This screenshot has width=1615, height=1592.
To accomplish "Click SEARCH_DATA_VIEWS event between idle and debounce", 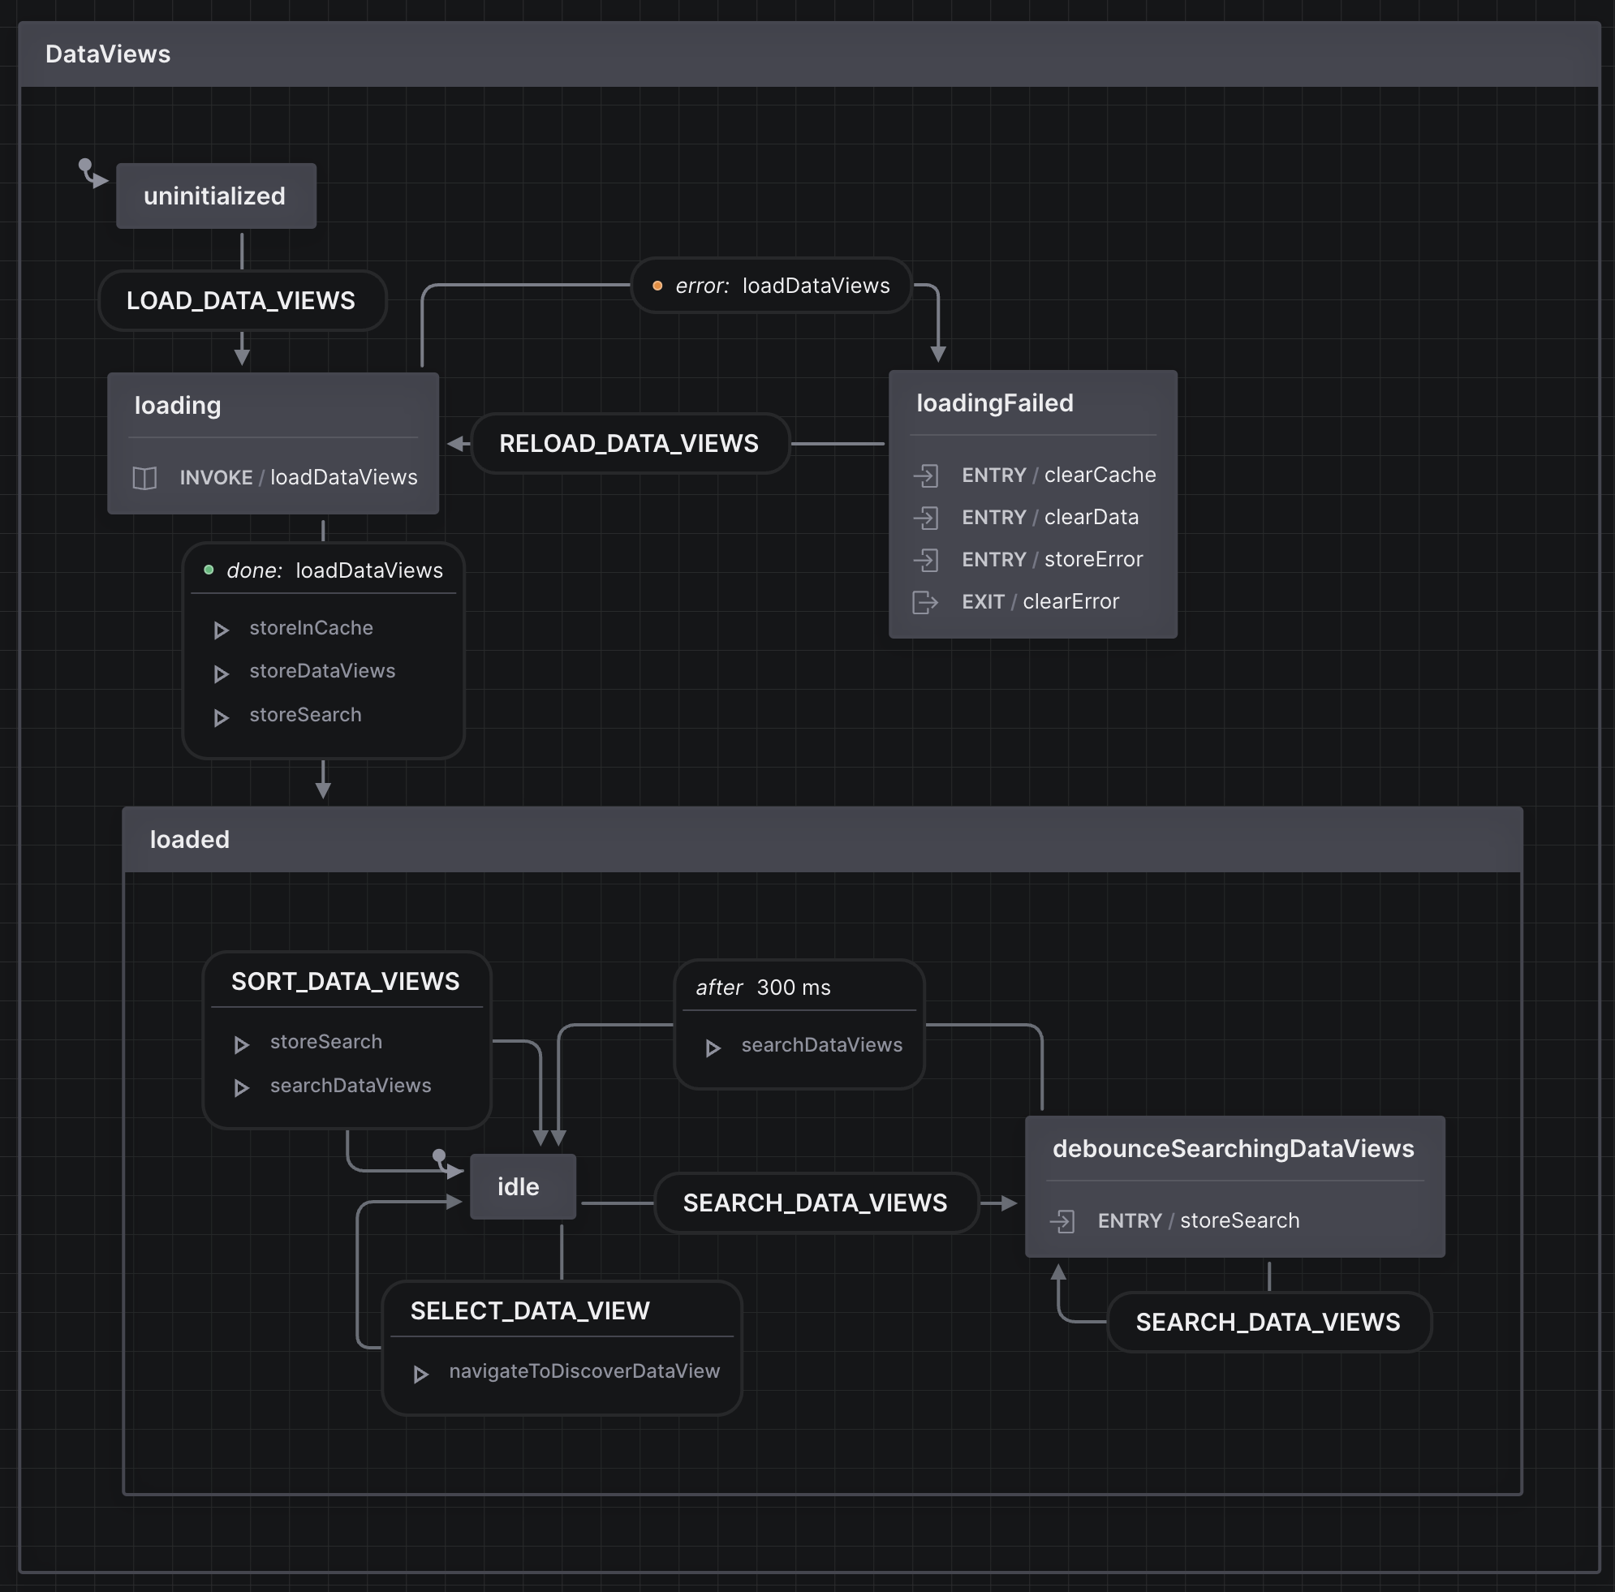I will tap(816, 1203).
